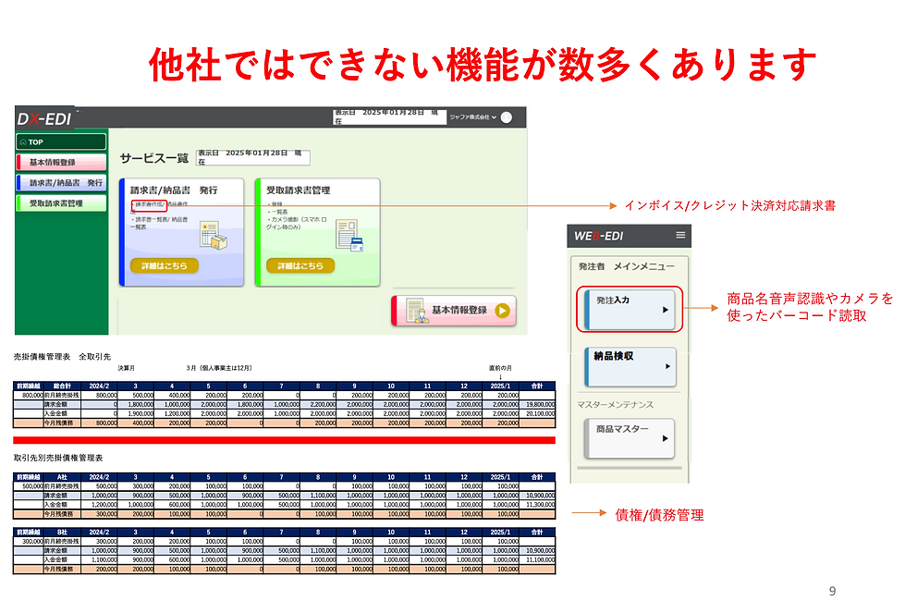This screenshot has height=613, width=905.
Task: Expand the 発注入力 arrow
Action: [x=666, y=310]
